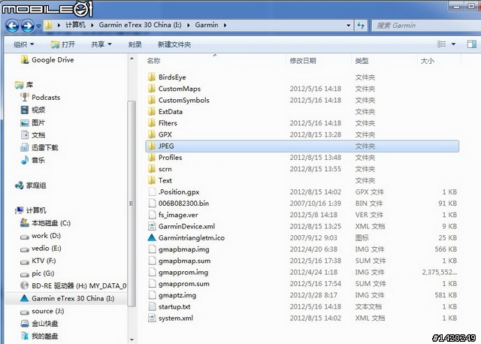
Task: Go back with the Back arrow button
Action: click(x=13, y=26)
